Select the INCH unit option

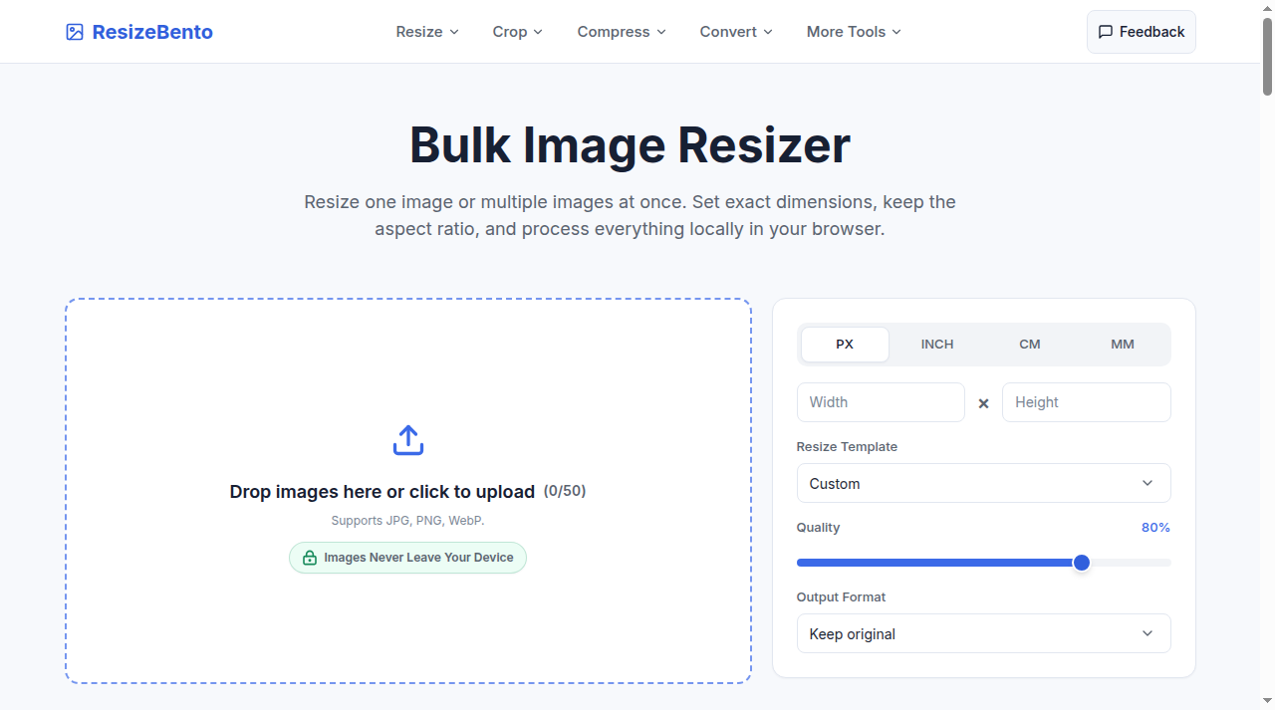coord(937,345)
